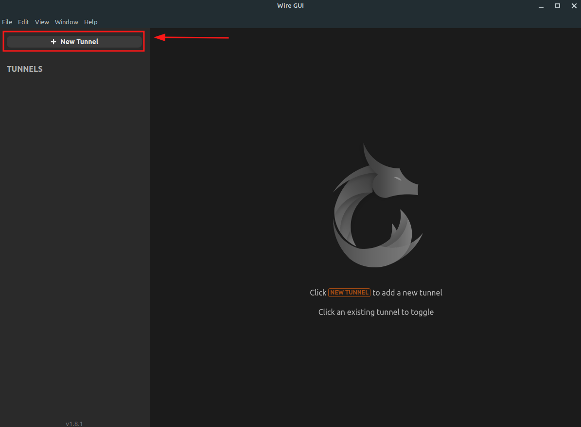Viewport: 581px width, 427px height.
Task: Click the Wire GUI window title text
Action: click(x=290, y=5)
